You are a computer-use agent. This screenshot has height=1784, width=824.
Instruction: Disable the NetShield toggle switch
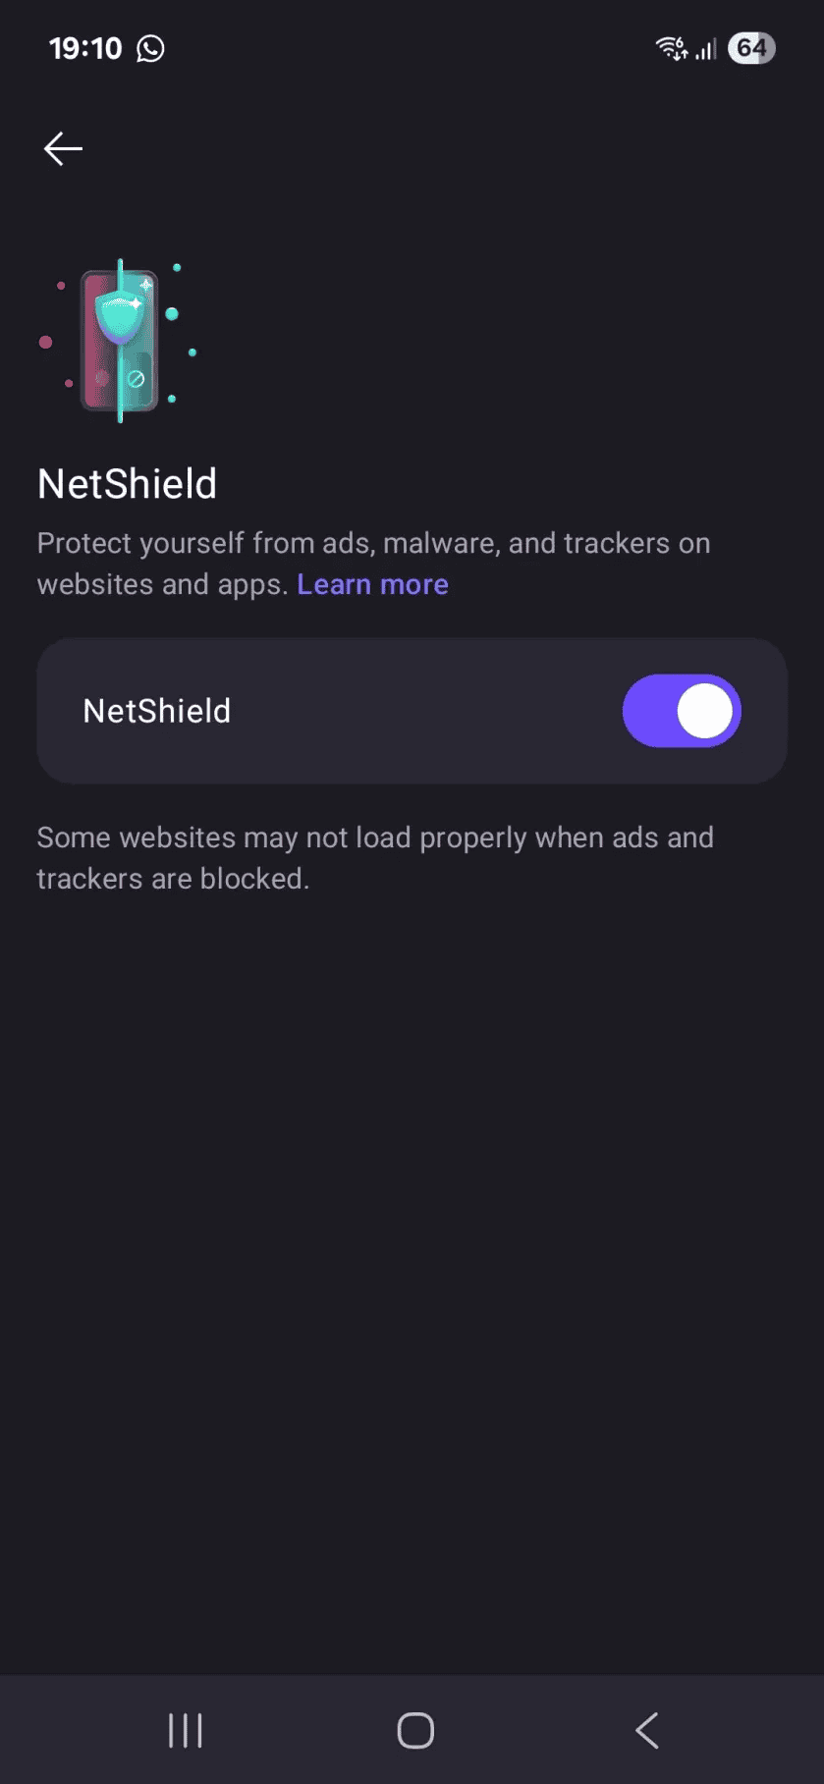pyautogui.click(x=682, y=710)
